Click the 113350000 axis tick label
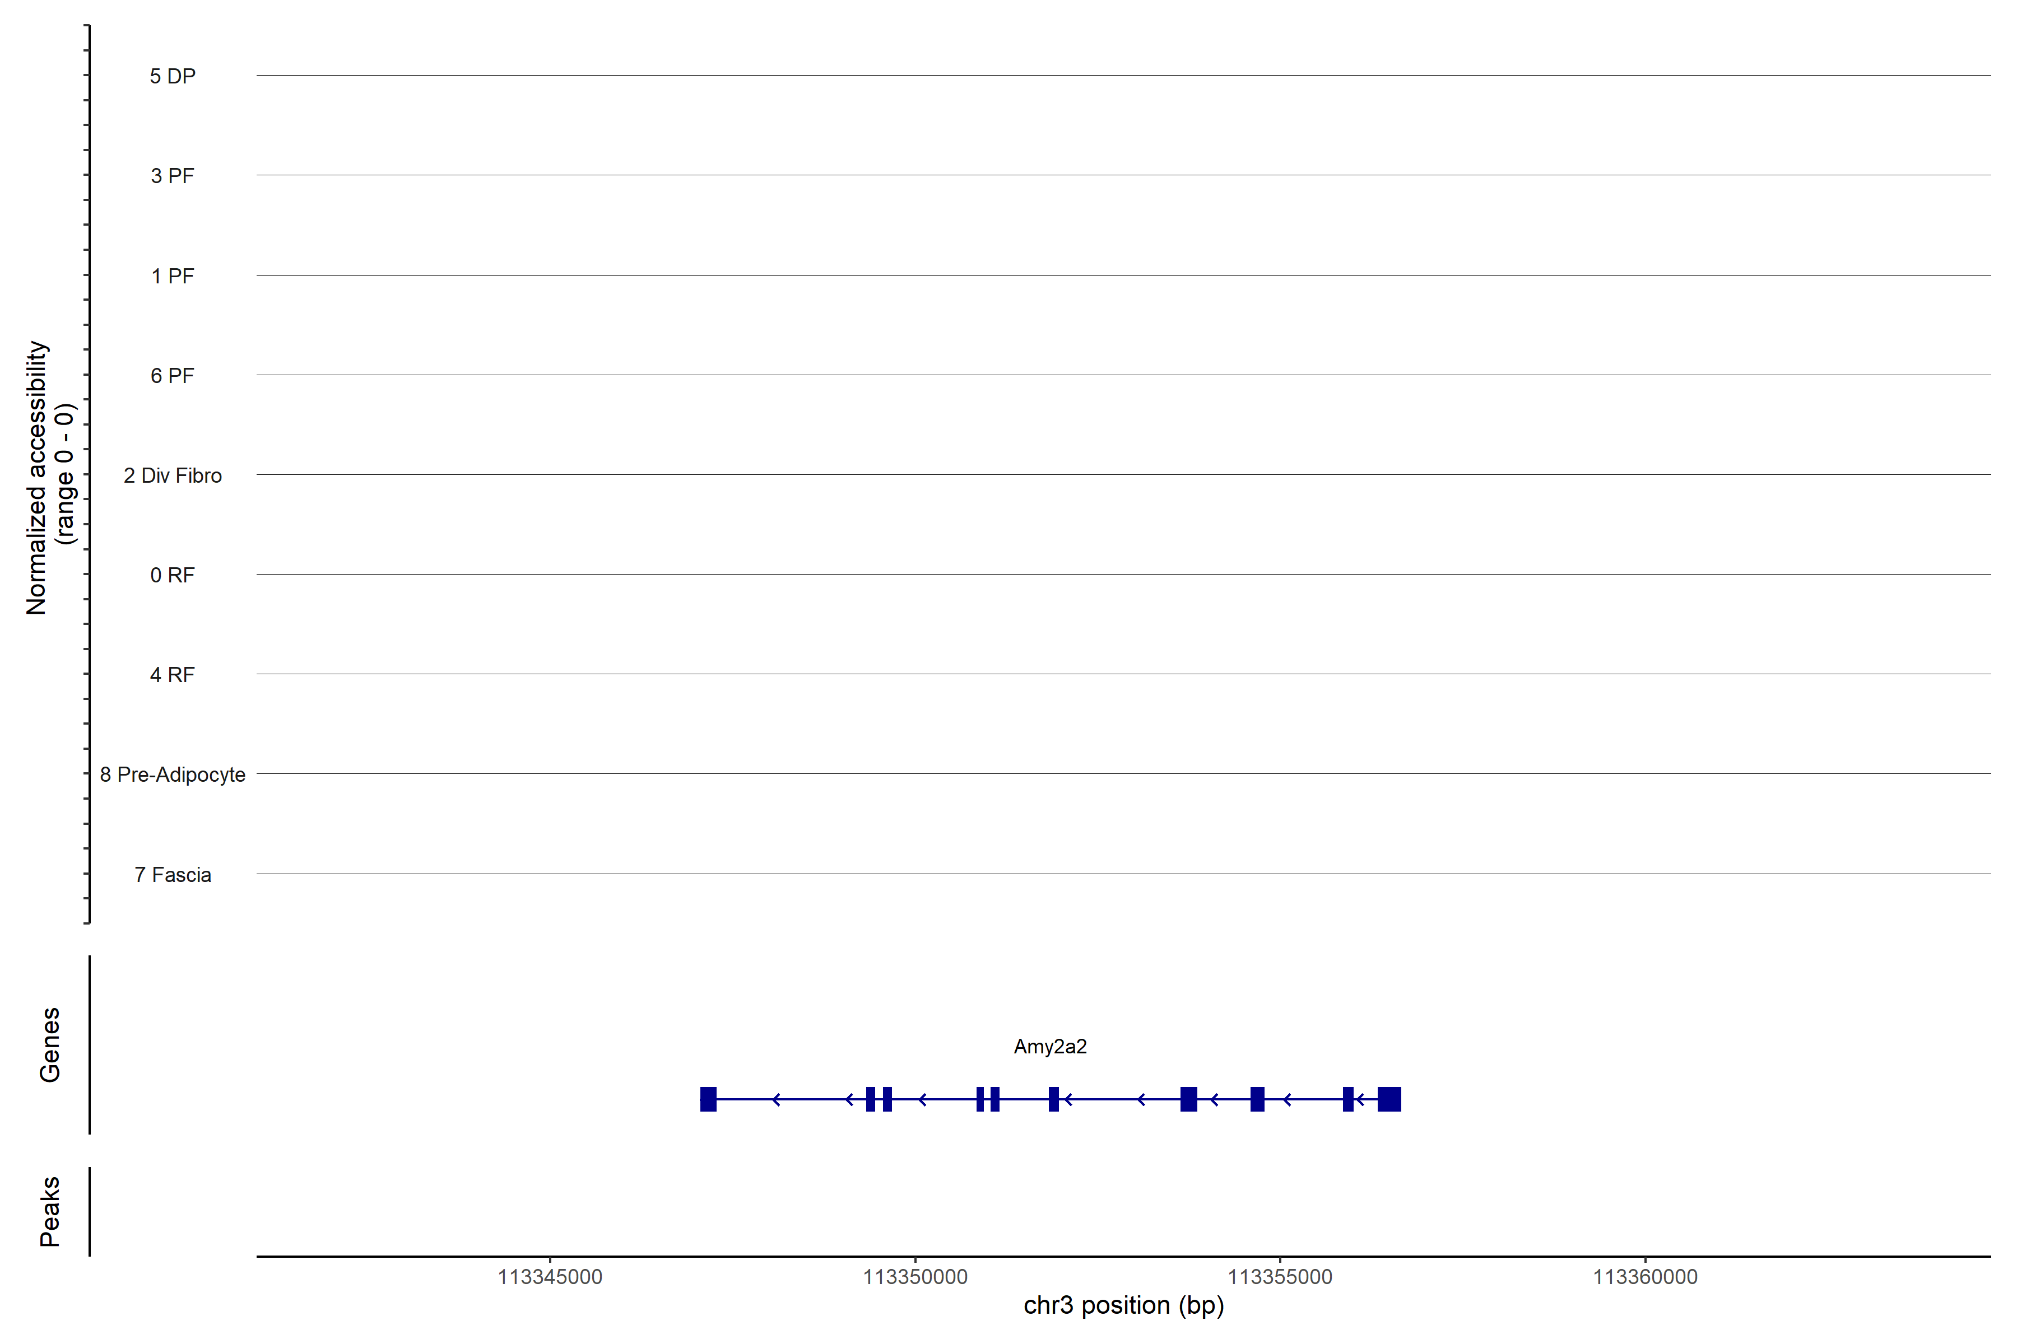Image resolution: width=2017 pixels, height=1344 pixels. [915, 1277]
